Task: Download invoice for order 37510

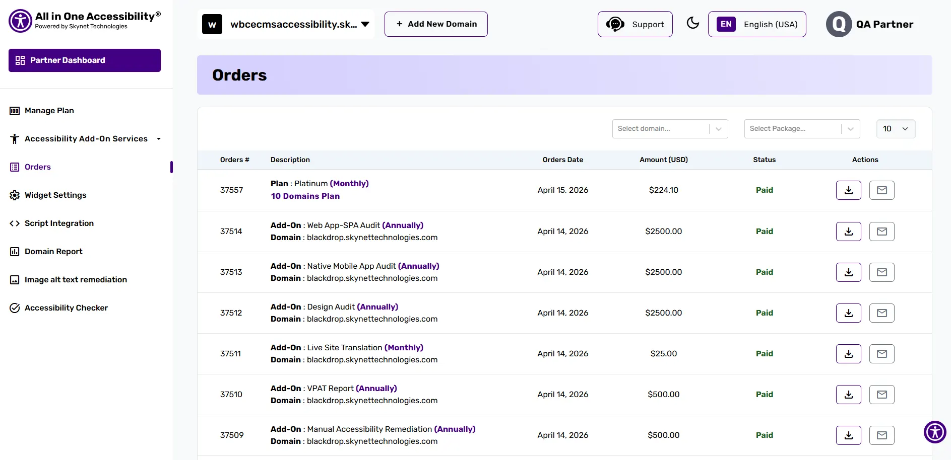Action: (849, 395)
